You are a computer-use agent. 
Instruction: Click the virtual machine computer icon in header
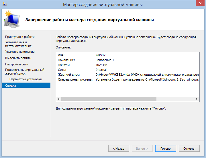(x=11, y=19)
